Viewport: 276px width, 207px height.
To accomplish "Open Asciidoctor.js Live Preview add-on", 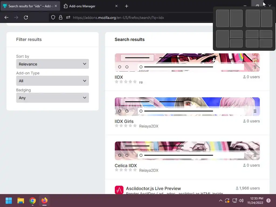I will [x=153, y=188].
